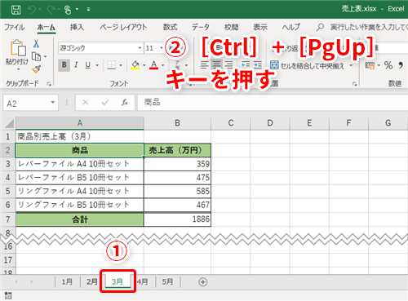408x301 pixels.
Task: Open the ファイル tab
Action: click(x=14, y=27)
